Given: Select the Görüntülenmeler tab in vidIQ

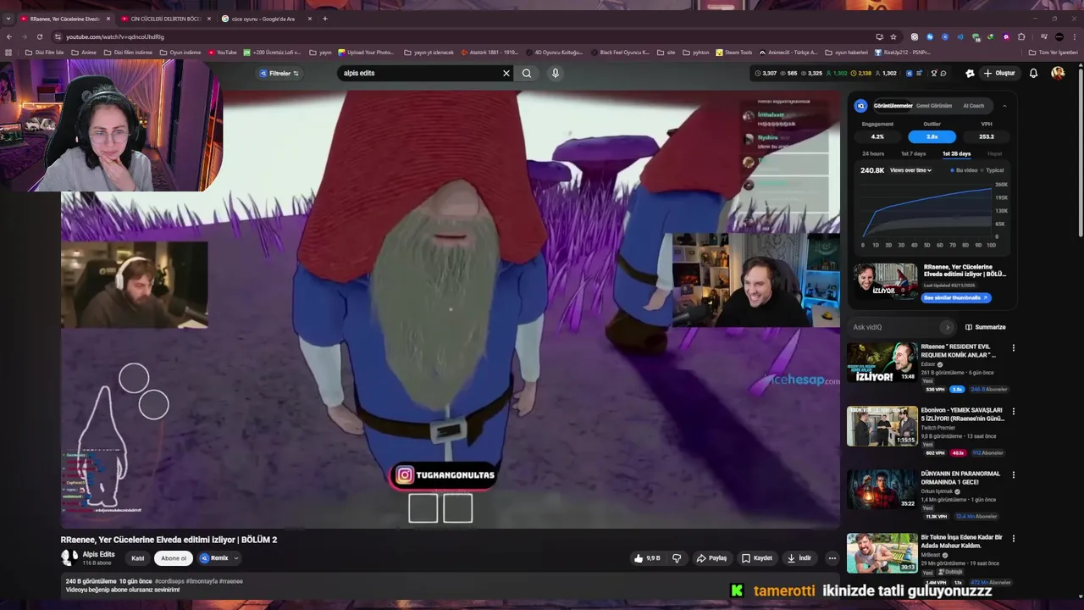Looking at the screenshot, I should click(893, 106).
